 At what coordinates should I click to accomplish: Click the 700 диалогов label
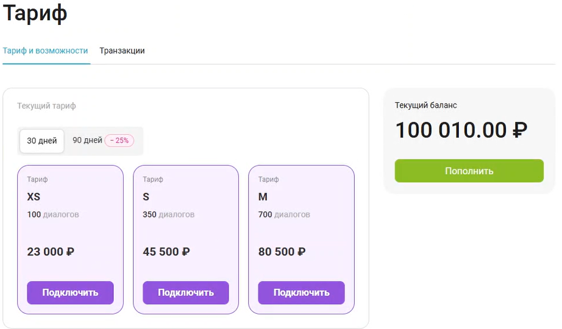[x=284, y=214]
